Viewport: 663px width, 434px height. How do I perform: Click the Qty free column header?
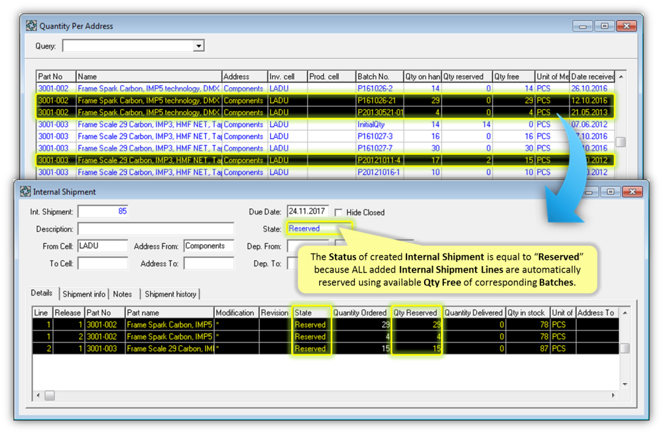coord(514,76)
